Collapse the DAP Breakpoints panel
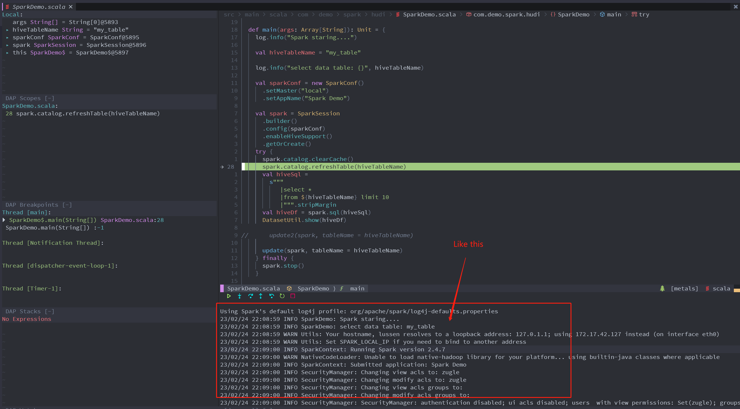Image resolution: width=740 pixels, height=409 pixels. pyautogui.click(x=67, y=205)
